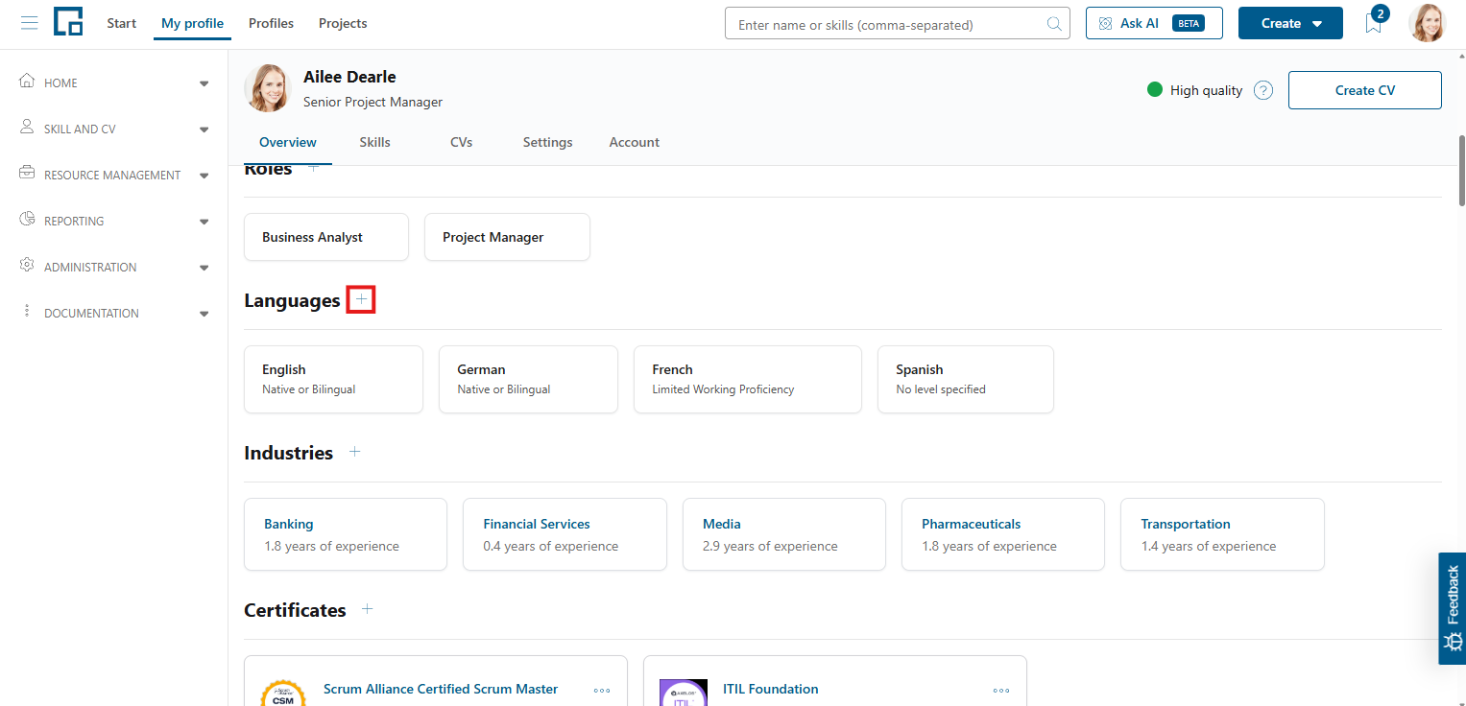Expand the RESOURCE MANAGEMENT section

point(204,176)
